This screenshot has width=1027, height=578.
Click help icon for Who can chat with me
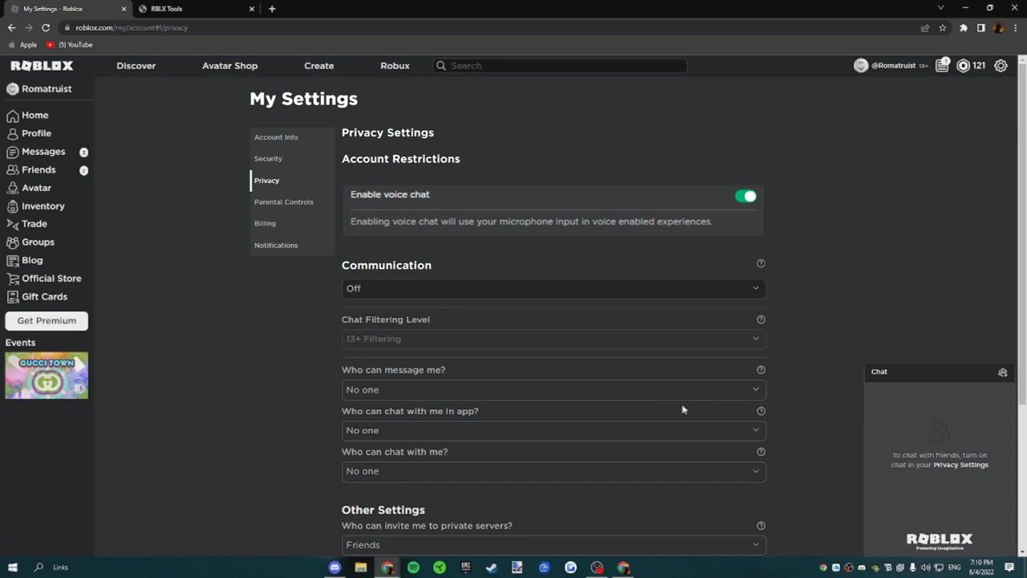tap(761, 452)
